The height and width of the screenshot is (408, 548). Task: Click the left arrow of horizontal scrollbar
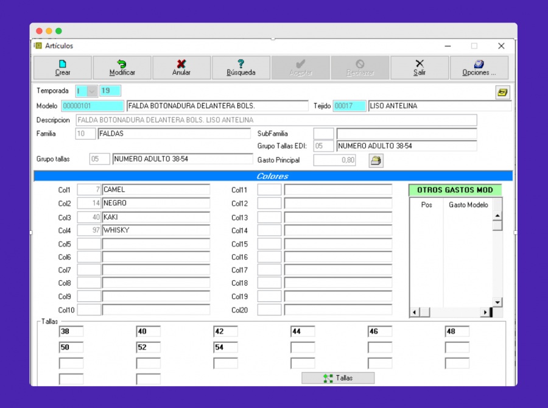point(415,312)
